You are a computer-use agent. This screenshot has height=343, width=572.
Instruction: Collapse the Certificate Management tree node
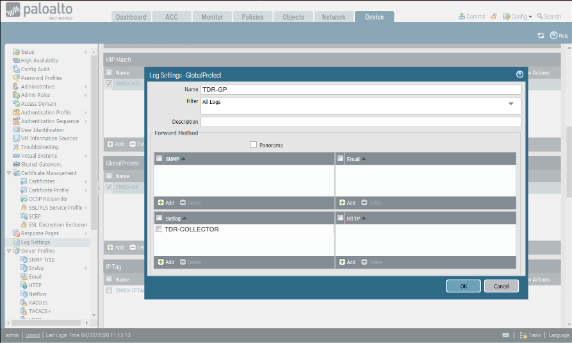(x=9, y=172)
